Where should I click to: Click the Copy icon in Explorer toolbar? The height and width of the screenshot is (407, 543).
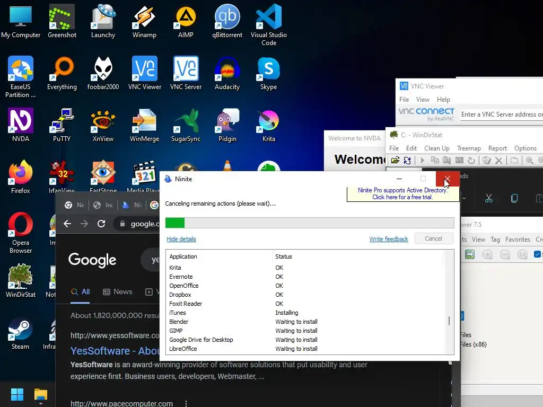point(514,198)
